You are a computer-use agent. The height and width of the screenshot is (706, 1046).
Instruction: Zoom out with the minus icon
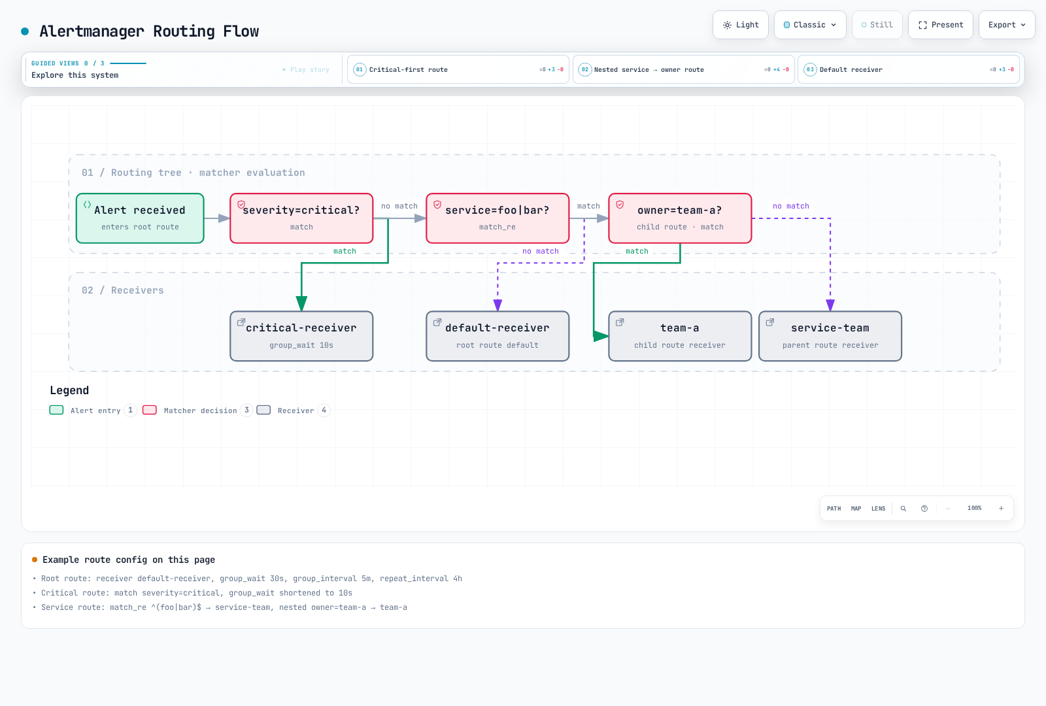click(x=948, y=509)
